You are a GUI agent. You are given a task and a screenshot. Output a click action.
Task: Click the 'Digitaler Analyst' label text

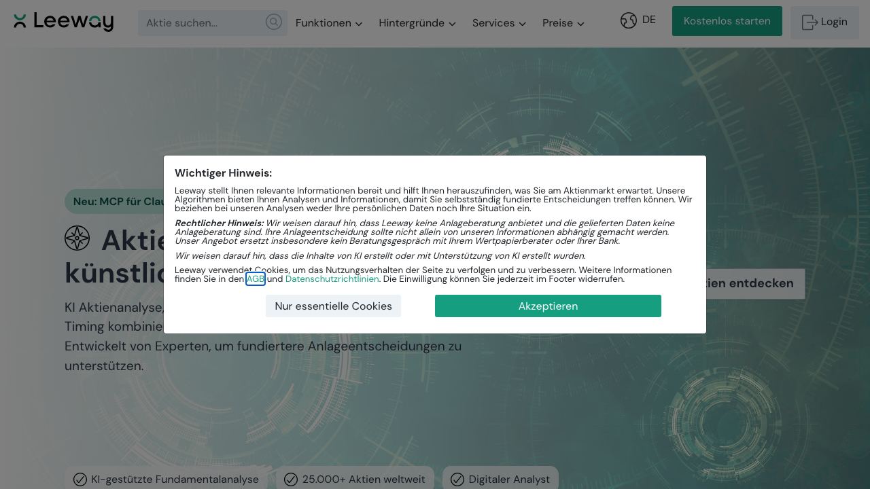[x=509, y=479]
